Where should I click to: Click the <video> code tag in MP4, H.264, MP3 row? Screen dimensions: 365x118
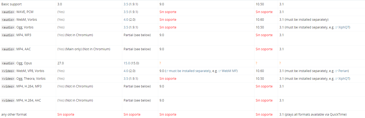pyautogui.click(x=8, y=86)
